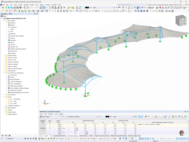The image size is (189, 142).
Task: Click the red X delete icon in the toolbar
Action: 160,11
